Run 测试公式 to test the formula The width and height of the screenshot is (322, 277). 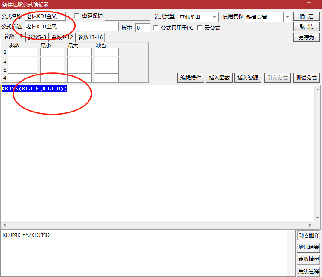[x=306, y=78]
